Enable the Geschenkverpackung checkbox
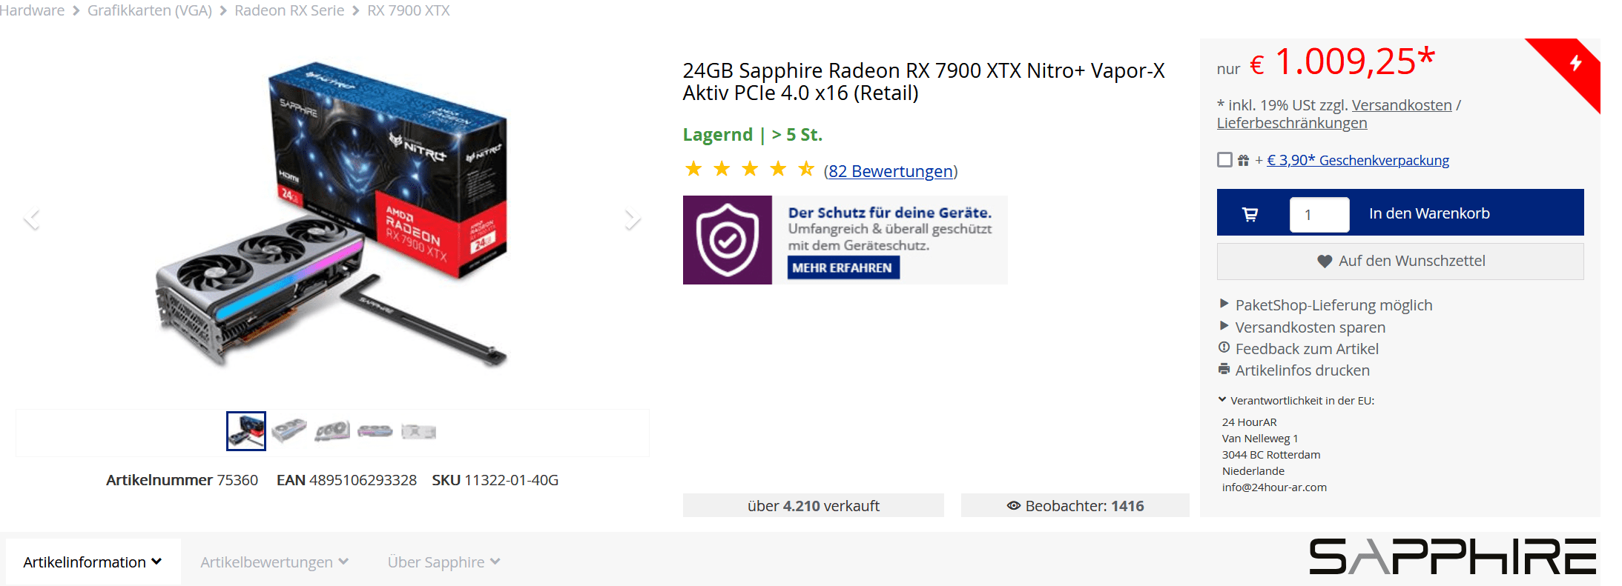The width and height of the screenshot is (1622, 586). (1224, 160)
